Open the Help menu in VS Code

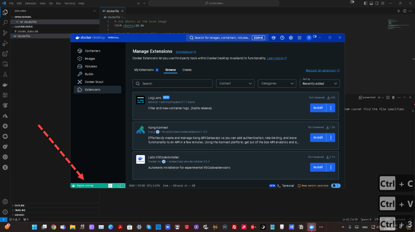[x=81, y=3]
